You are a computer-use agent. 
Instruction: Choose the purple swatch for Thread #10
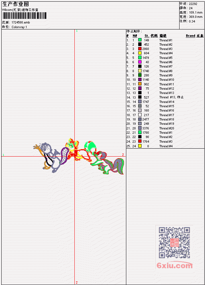(140, 80)
